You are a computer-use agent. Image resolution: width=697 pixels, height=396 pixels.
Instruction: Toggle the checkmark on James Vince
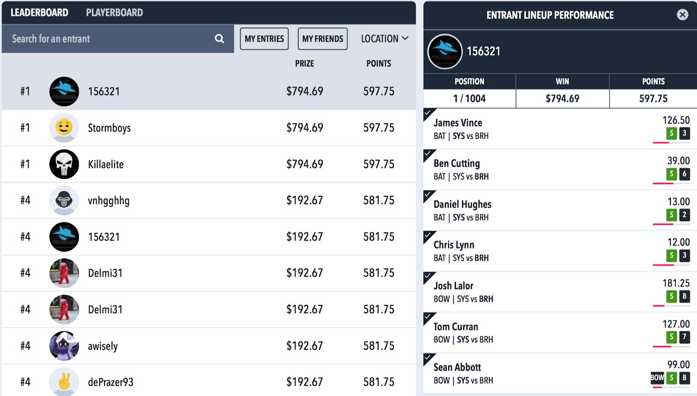pos(428,113)
